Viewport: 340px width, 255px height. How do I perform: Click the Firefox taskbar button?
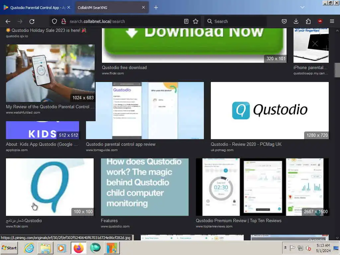[x=78, y=248]
